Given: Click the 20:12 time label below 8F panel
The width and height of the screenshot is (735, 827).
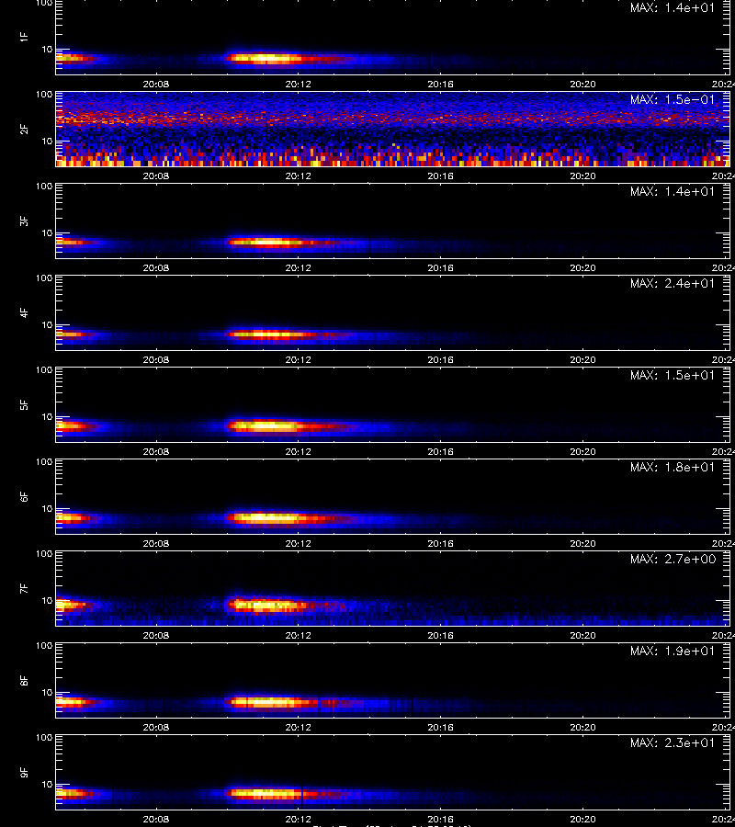Looking at the screenshot, I should (299, 727).
